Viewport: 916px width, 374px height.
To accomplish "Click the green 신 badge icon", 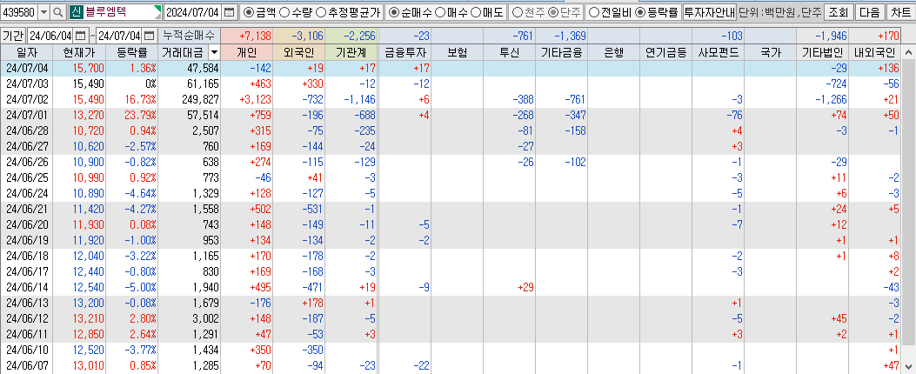I will coord(76,11).
